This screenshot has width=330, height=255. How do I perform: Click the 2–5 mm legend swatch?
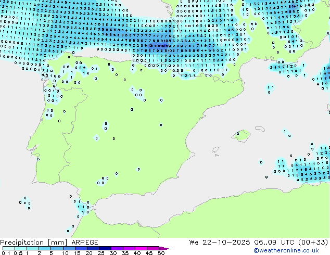click(45, 248)
